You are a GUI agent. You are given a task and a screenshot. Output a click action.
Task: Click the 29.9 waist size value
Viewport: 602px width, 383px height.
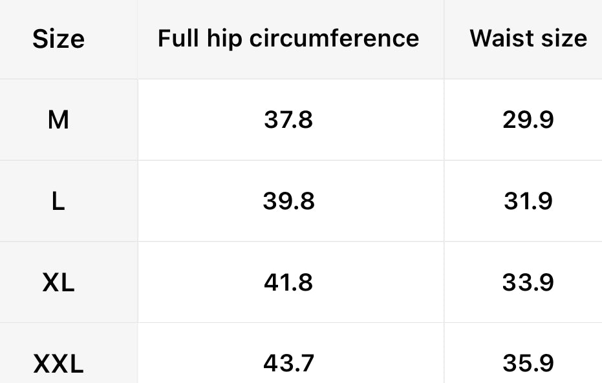point(528,119)
